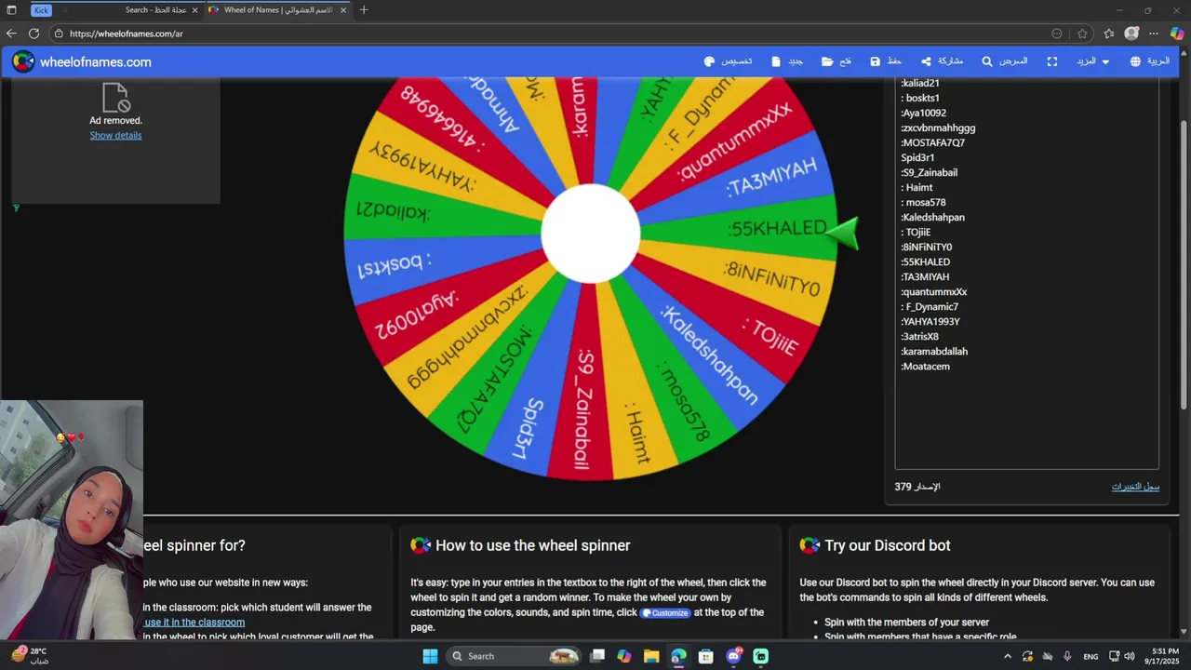Open the weather widget showing 28°C
This screenshot has height=670, width=1191.
[x=30, y=656]
